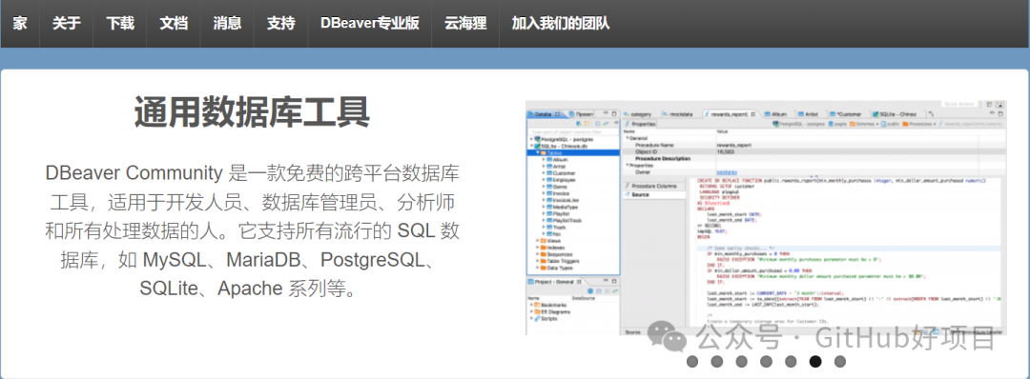Click 加入我们的团队 in the top bar

(x=561, y=24)
